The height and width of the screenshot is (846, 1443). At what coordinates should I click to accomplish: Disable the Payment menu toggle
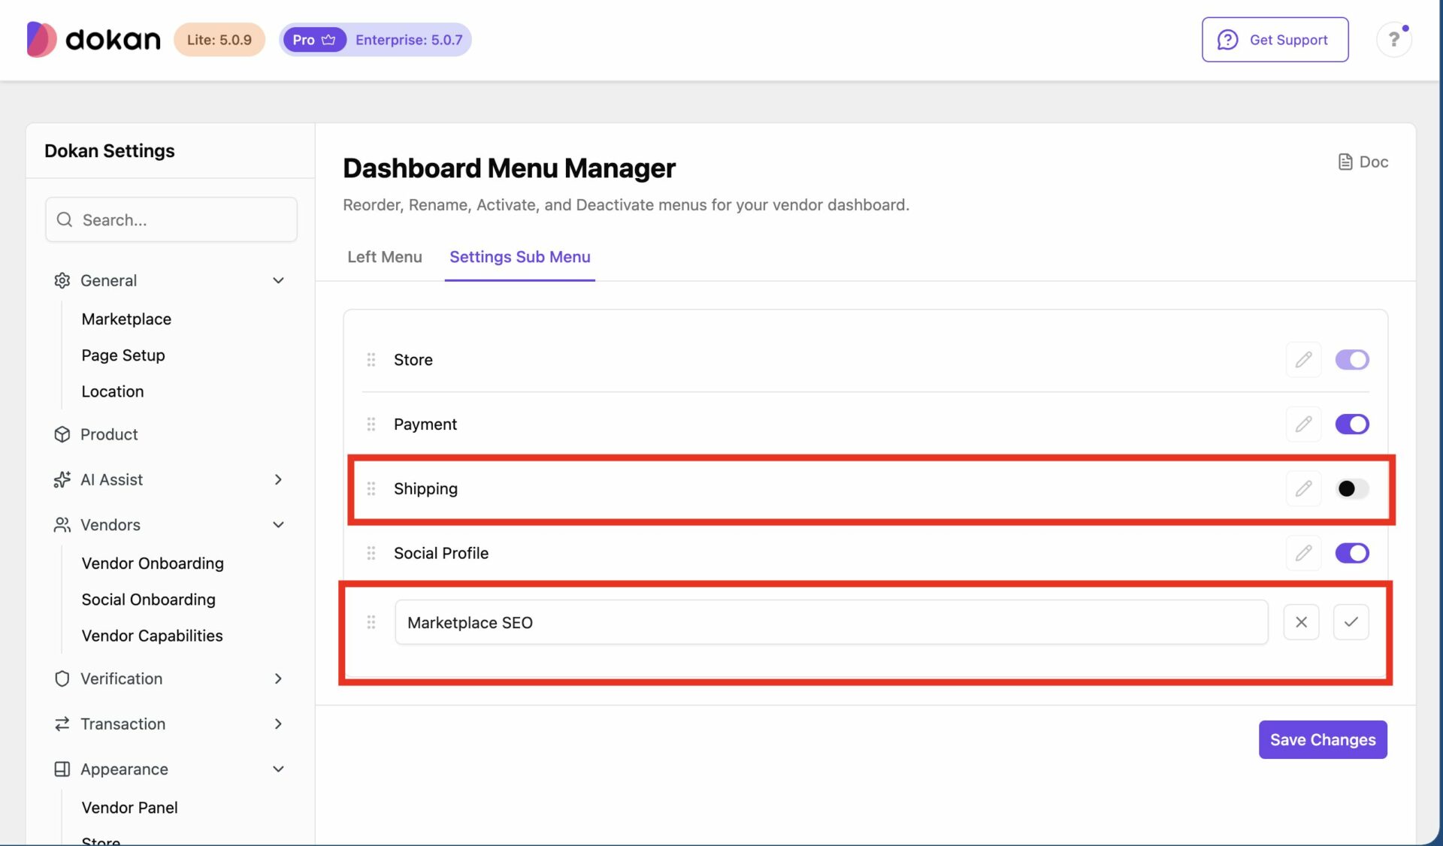click(x=1351, y=425)
